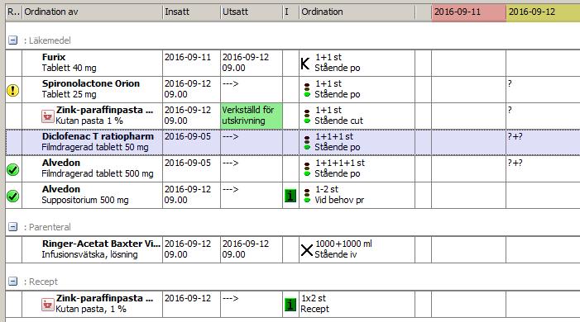This screenshot has width=580, height=322.
Task: Click the green Verkställd för utskrivning cell
Action: coord(252,116)
